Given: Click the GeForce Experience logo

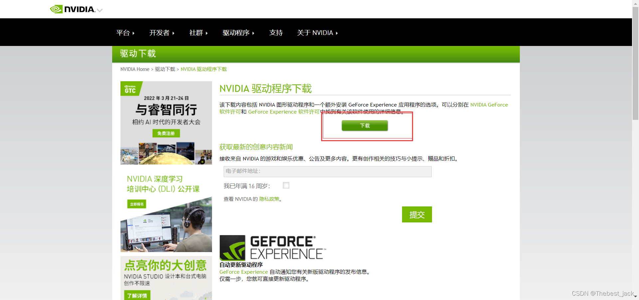Looking at the screenshot, I should [273, 248].
